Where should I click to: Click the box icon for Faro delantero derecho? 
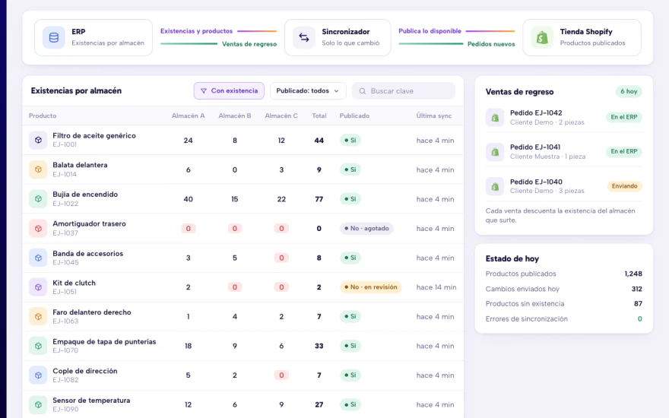(x=38, y=316)
